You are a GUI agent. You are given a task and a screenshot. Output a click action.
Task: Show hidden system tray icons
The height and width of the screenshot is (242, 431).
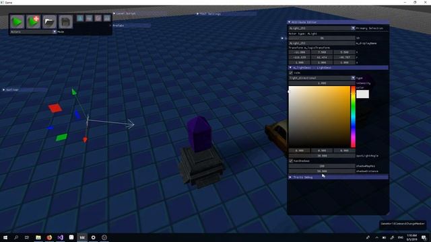(x=376, y=237)
